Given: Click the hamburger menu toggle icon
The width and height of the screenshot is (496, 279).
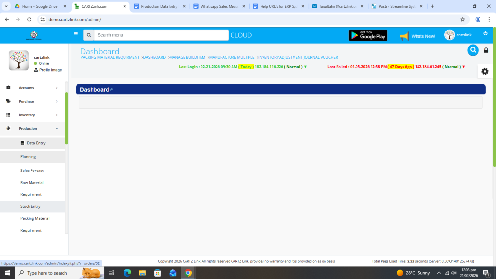Looking at the screenshot, I should [76, 34].
